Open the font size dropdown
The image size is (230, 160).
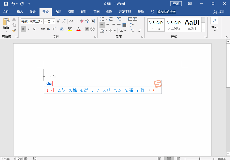53,21
